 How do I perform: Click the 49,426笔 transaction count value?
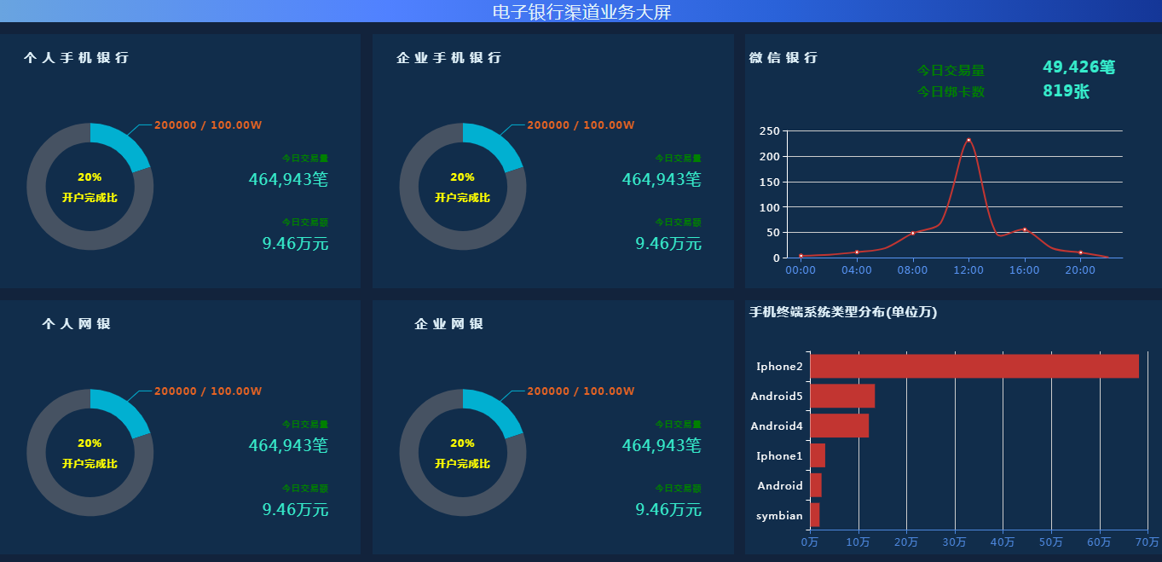click(x=1078, y=67)
